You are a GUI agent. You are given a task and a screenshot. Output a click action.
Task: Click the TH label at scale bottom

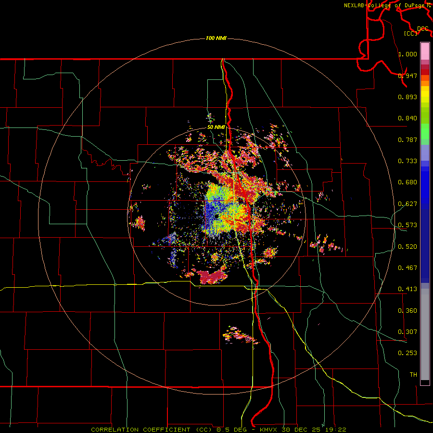coord(413,375)
